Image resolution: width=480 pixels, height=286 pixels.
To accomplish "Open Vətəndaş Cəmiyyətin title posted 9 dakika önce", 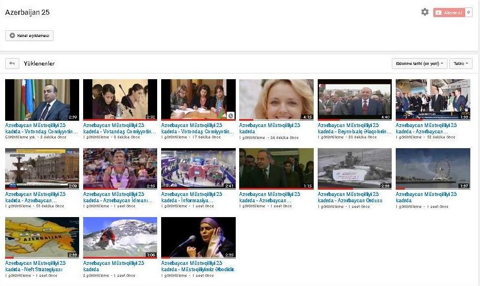I will (120, 128).
